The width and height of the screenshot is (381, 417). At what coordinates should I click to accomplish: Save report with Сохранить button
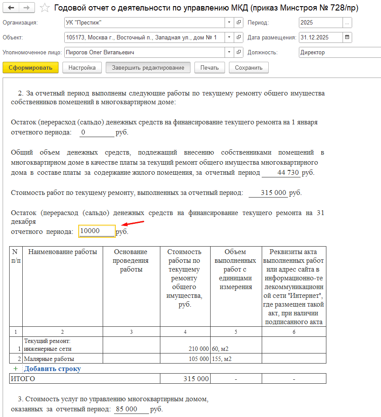tap(249, 67)
